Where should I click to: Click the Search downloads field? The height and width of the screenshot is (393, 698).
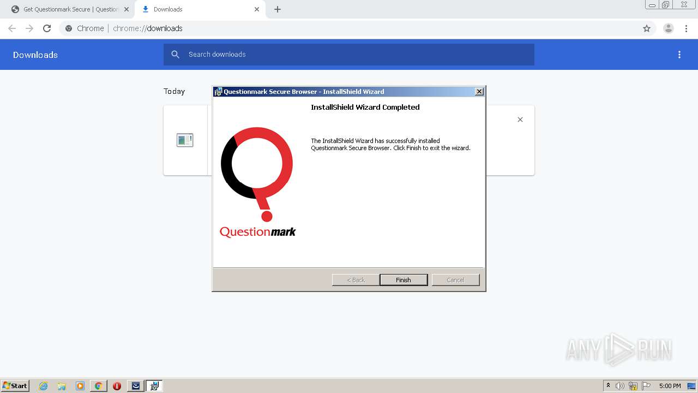click(x=349, y=55)
